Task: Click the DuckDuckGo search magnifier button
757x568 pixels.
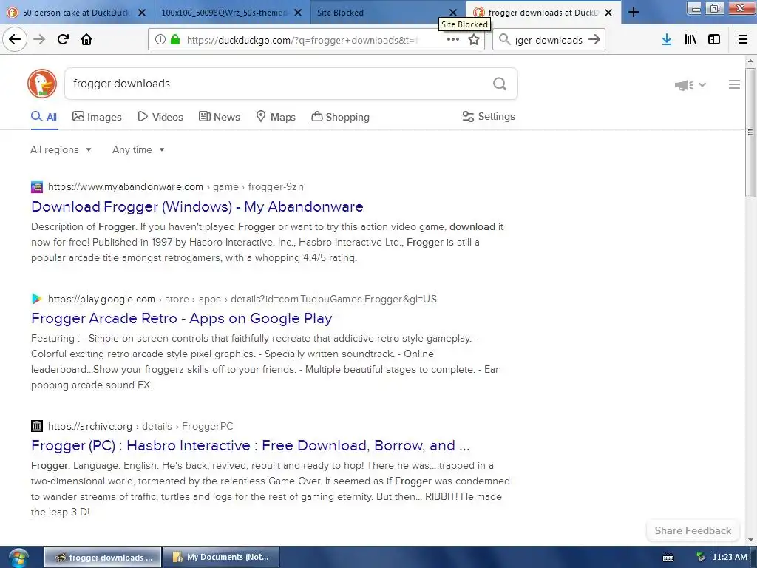Action: (x=500, y=84)
